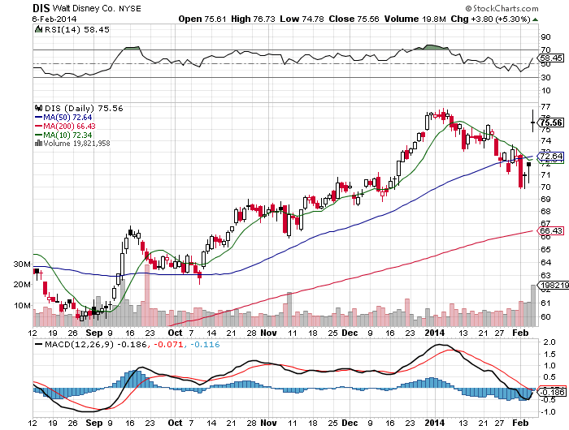Click the 198219 volume tag on axis
The width and height of the screenshot is (569, 430).
(x=554, y=286)
